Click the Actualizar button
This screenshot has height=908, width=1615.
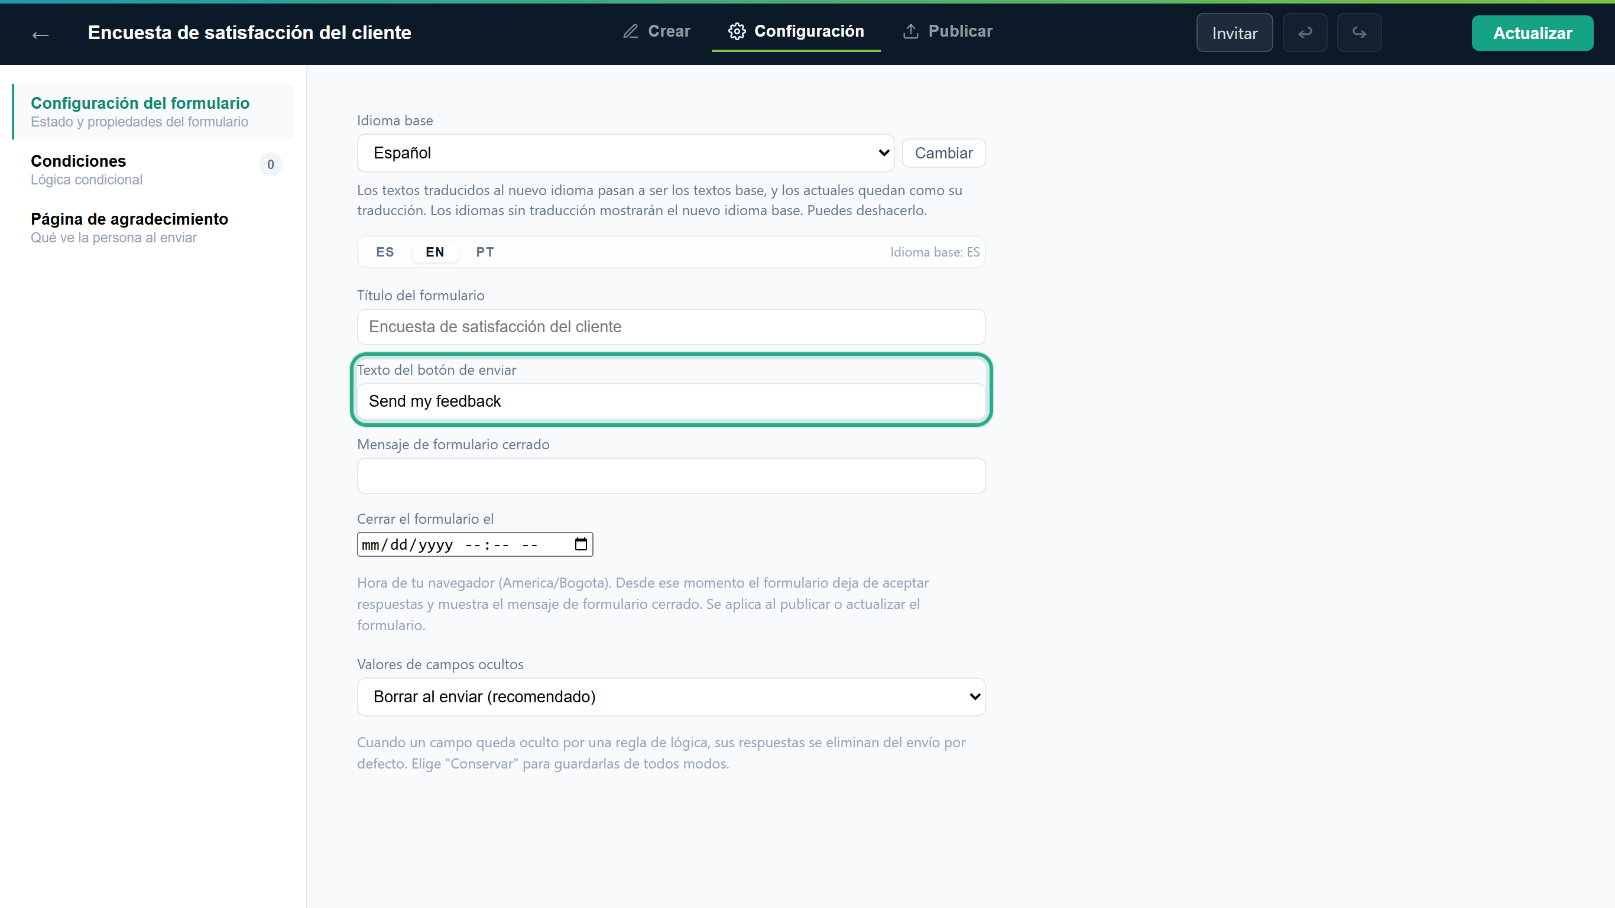coord(1532,33)
